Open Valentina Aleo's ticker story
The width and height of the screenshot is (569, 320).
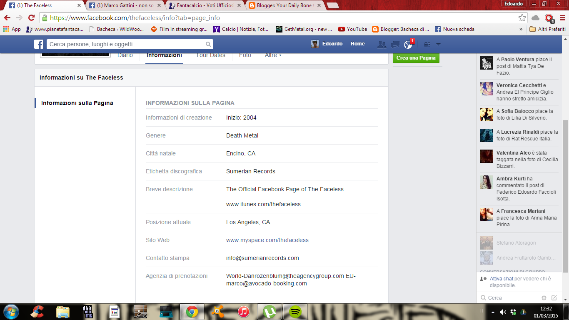coord(519,160)
